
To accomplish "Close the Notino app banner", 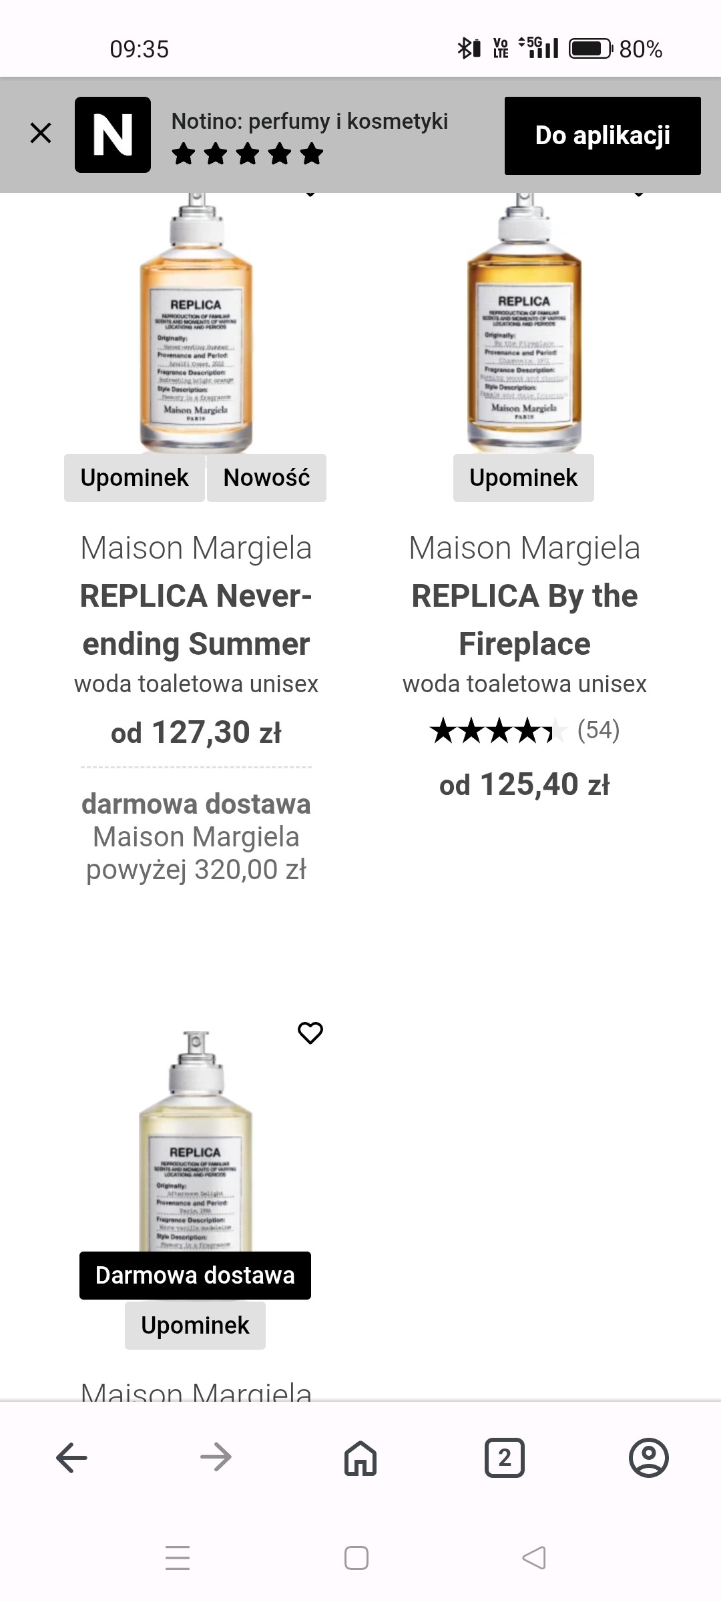I will tap(41, 133).
